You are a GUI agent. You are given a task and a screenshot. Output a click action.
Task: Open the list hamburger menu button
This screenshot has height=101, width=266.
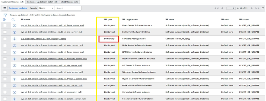[x=5, y=8]
